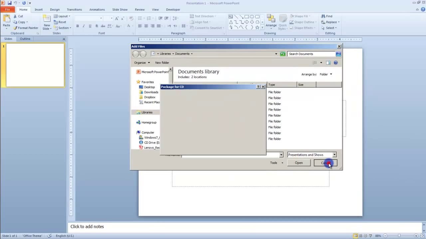Open the Organize menu in Add Files dialog
This screenshot has width=426, height=239.
tap(142, 63)
